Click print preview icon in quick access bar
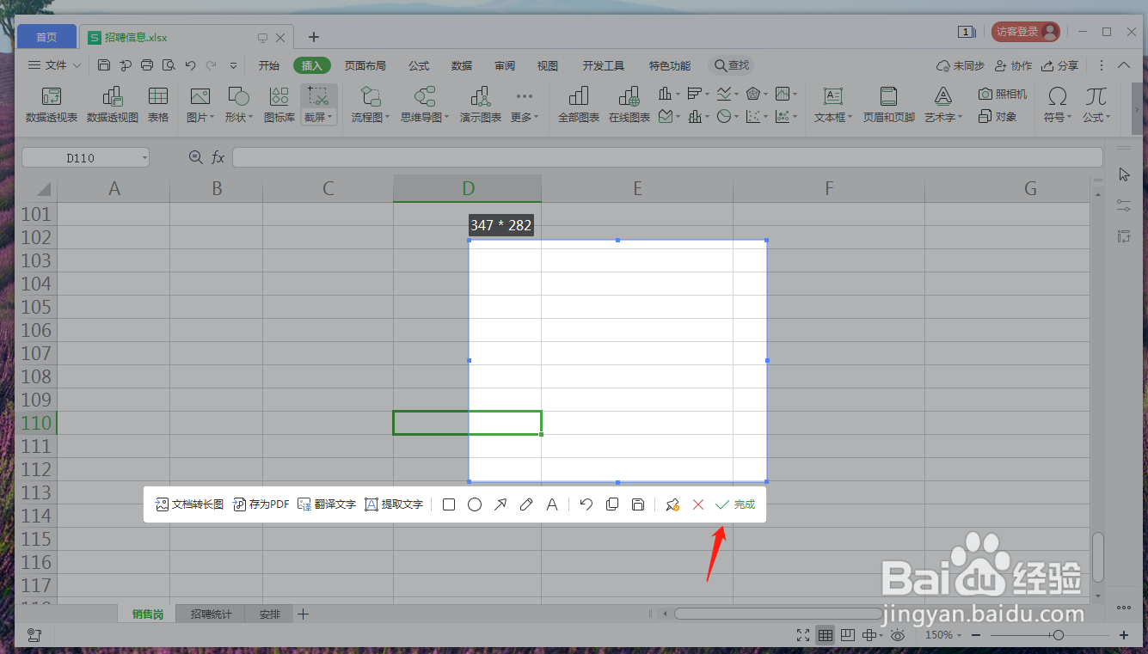The height and width of the screenshot is (654, 1148). (169, 65)
